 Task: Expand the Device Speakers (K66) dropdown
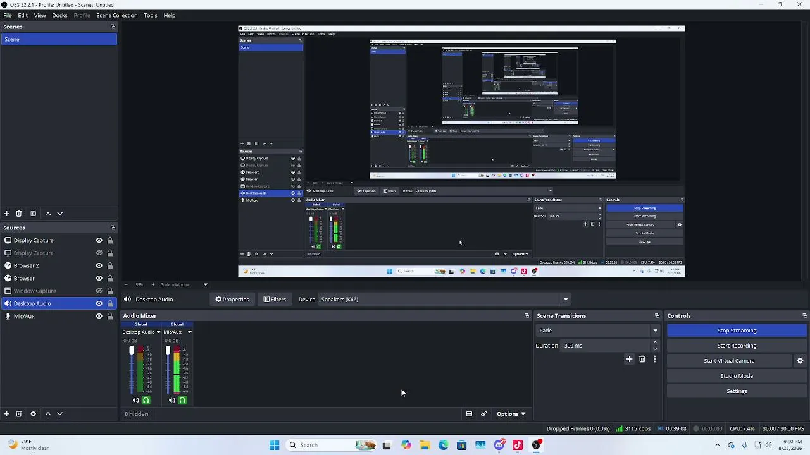[x=566, y=300]
